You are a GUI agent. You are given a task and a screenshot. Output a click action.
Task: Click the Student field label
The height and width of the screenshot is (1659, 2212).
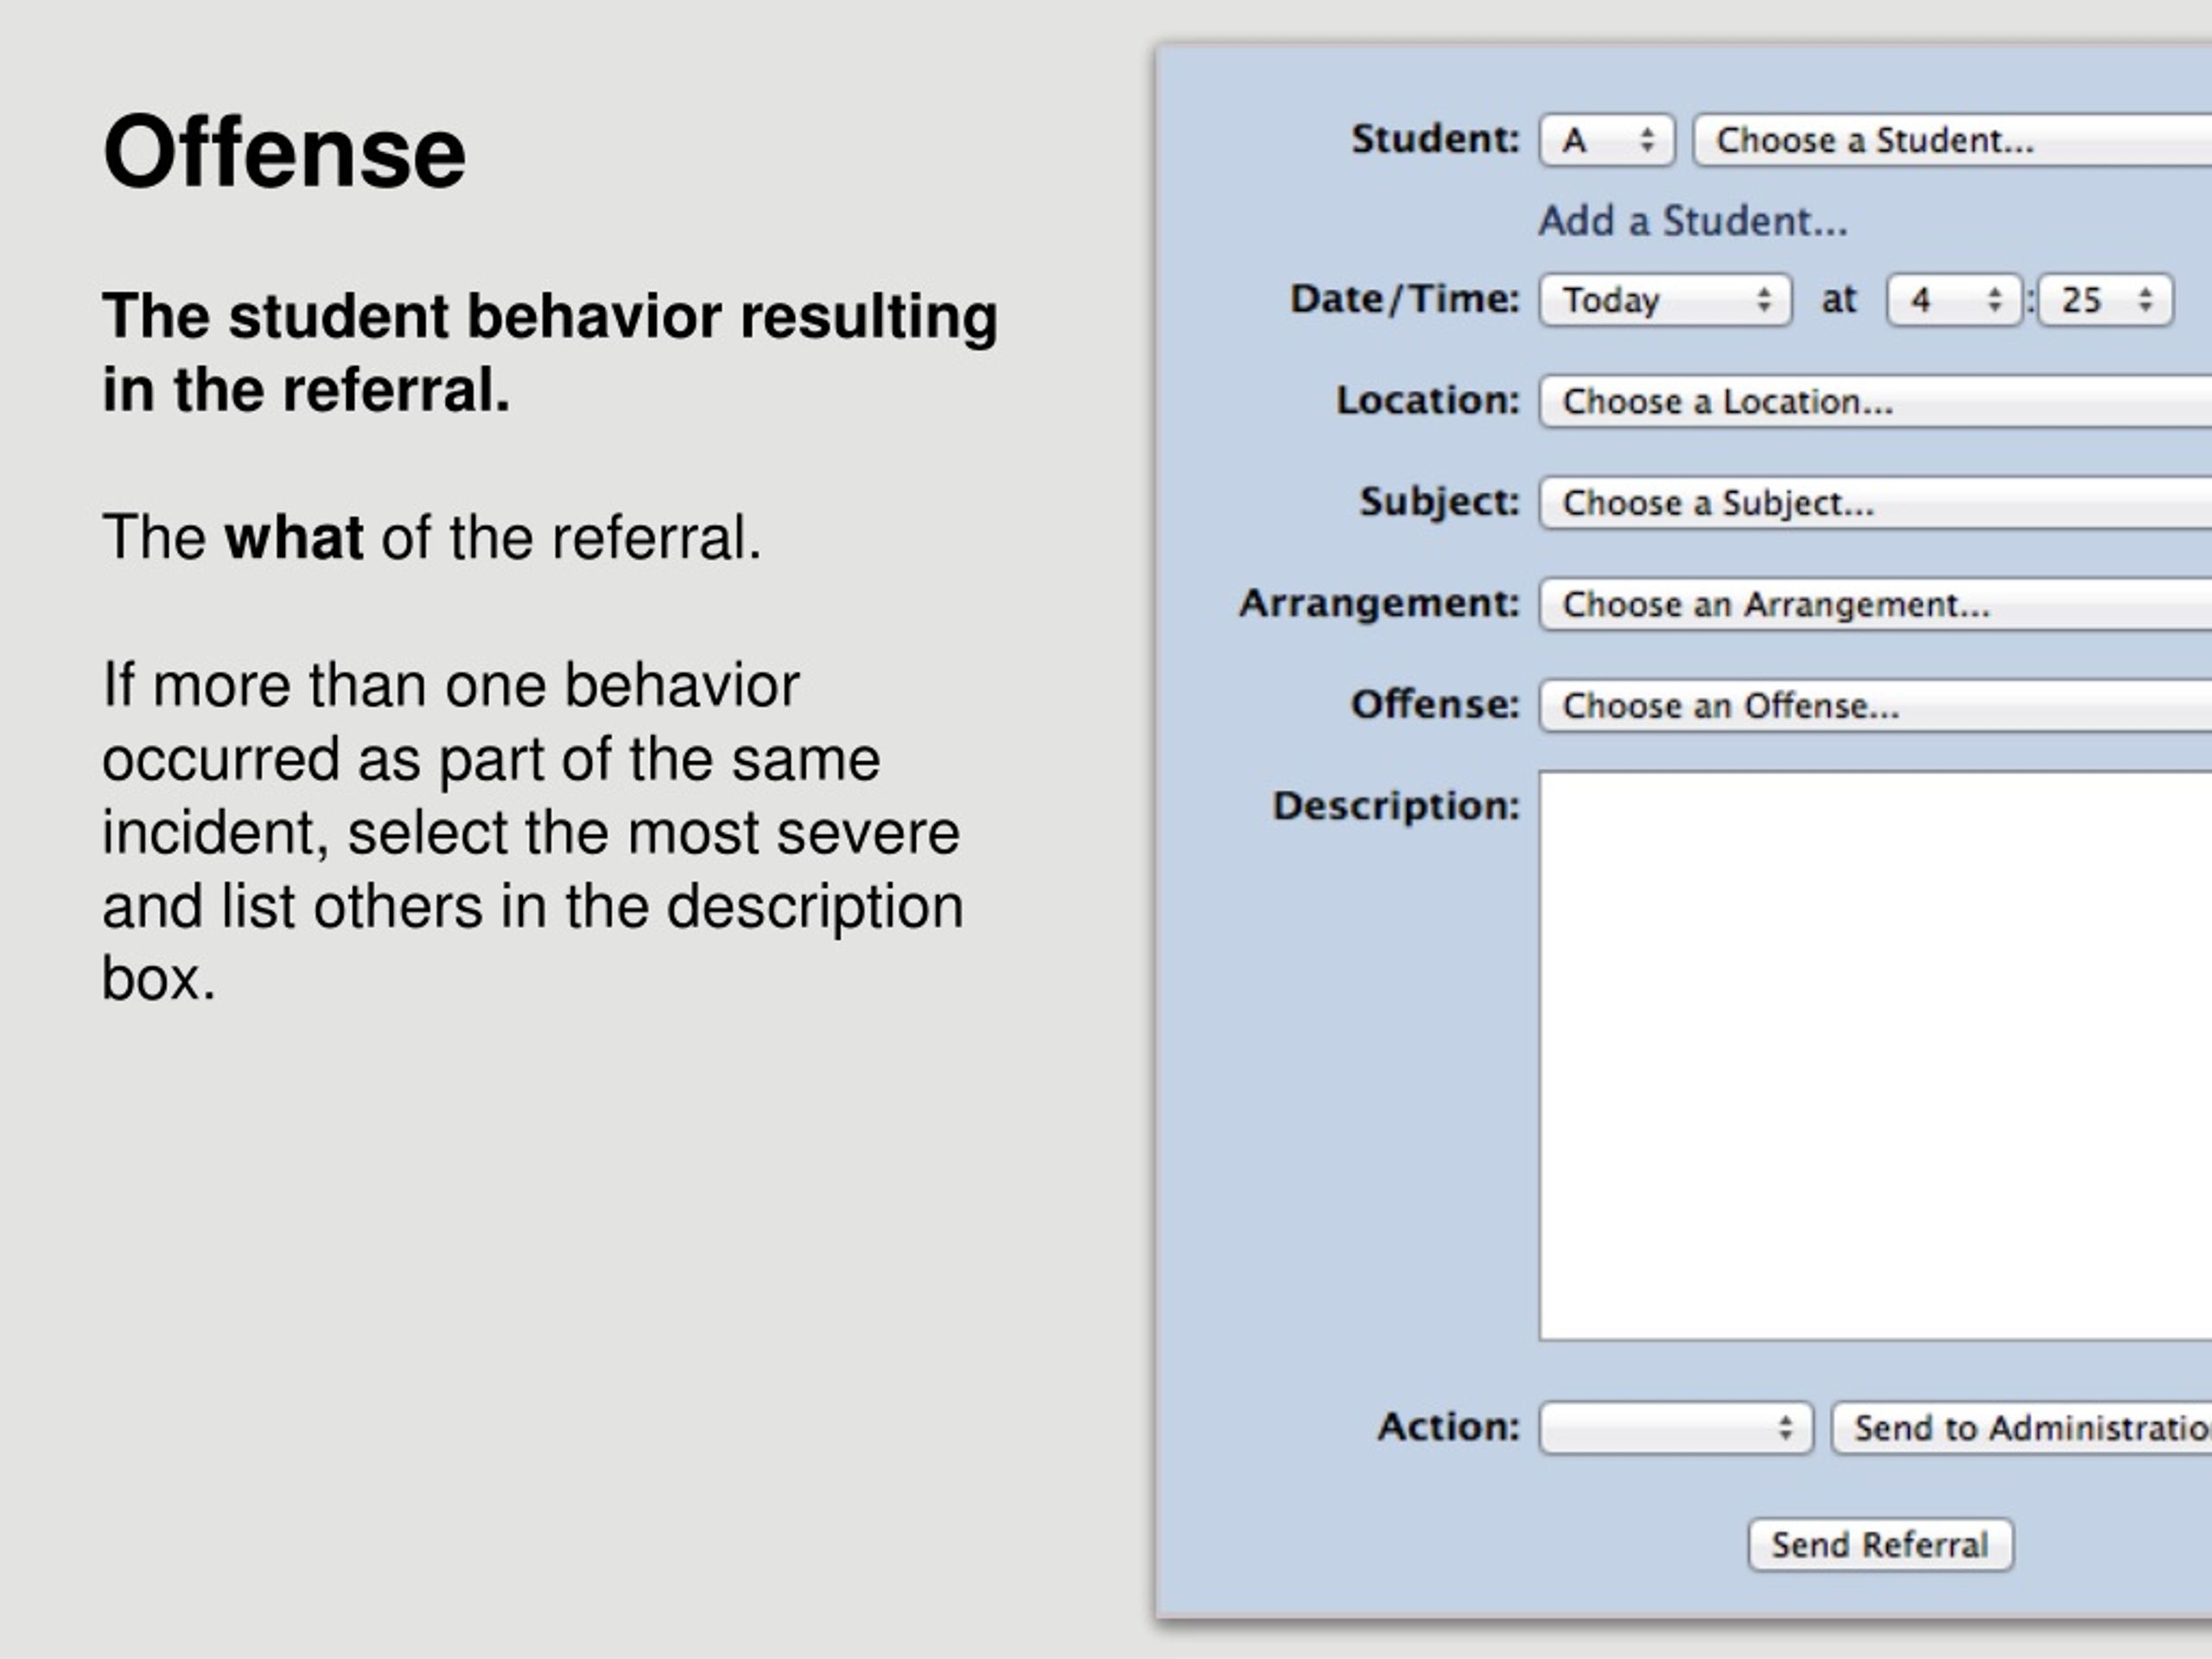tap(1436, 139)
